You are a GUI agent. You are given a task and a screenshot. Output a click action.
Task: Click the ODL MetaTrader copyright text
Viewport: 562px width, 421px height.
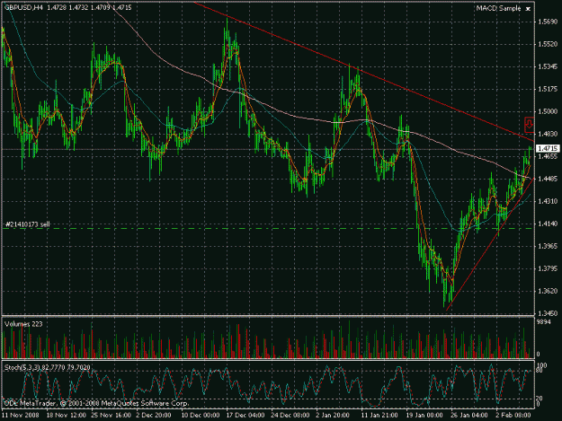96,403
